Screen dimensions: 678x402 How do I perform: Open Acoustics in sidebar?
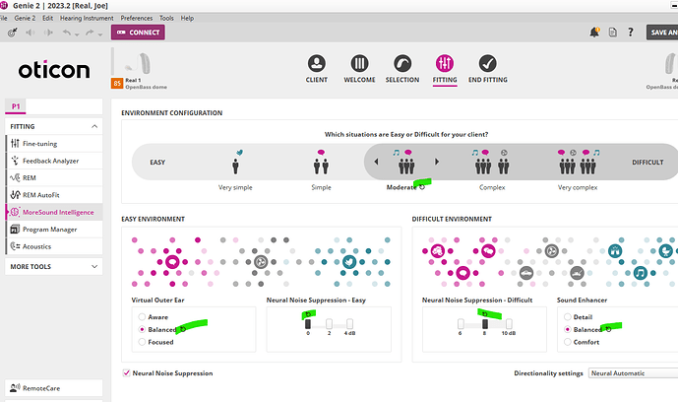tap(54, 246)
